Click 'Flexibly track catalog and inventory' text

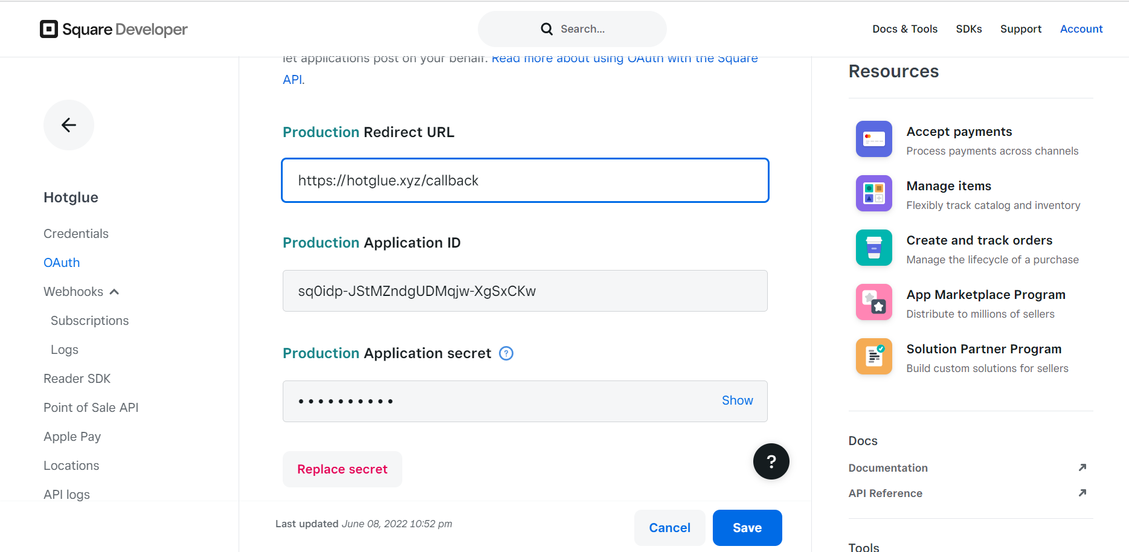click(993, 205)
